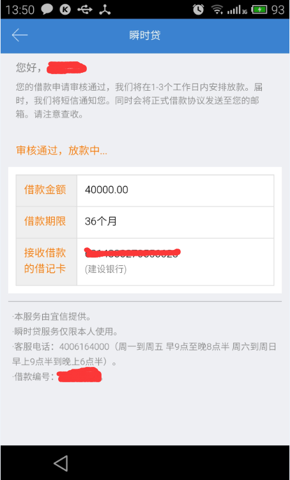The width and height of the screenshot is (290, 480).
Task: Tap the 建设银行 bank name text
Action: pos(105,269)
